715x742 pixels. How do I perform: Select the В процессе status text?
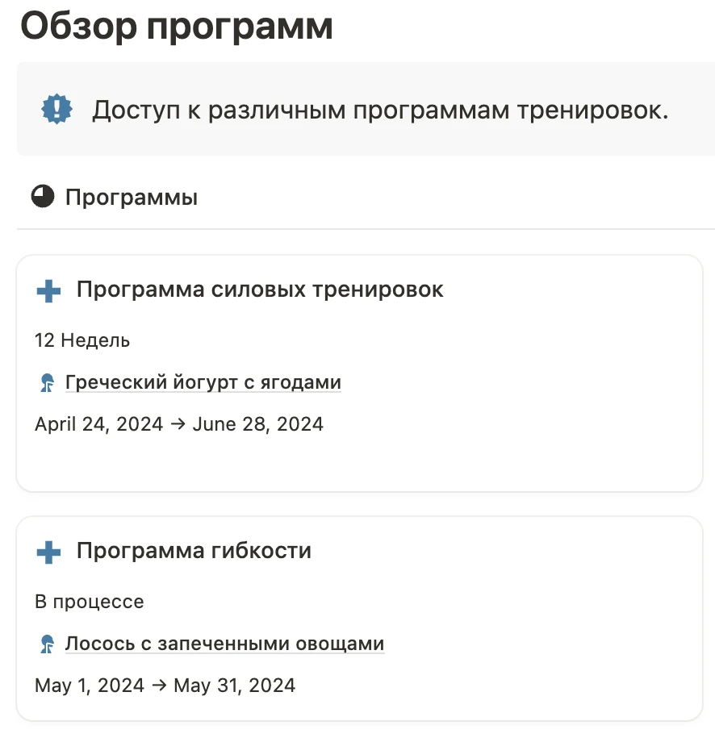pos(90,602)
